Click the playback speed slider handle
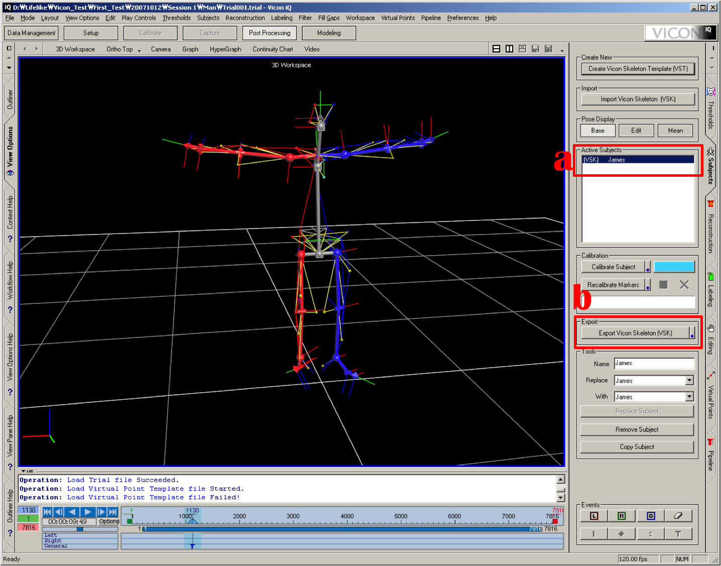Screen dimensions: 721x566 (79, 529)
